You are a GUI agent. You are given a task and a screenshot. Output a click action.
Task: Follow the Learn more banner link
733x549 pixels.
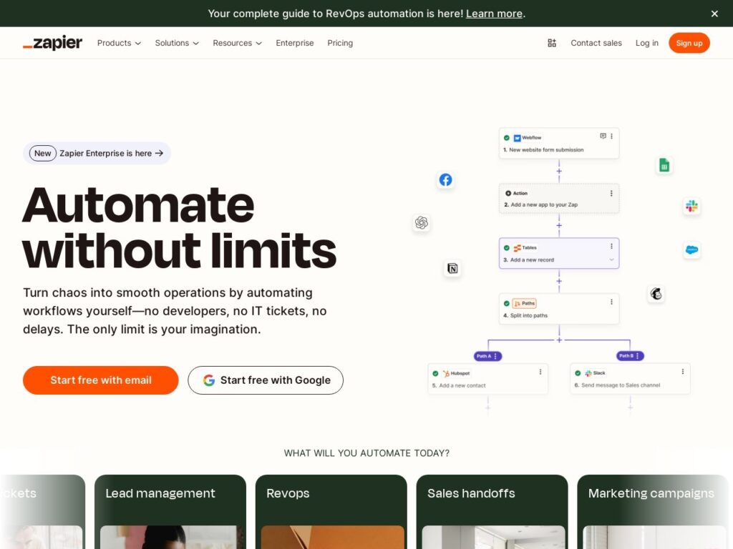(494, 14)
